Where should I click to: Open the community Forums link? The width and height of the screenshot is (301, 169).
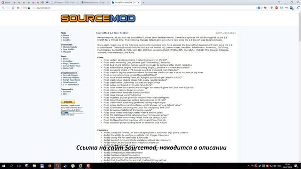67,92
